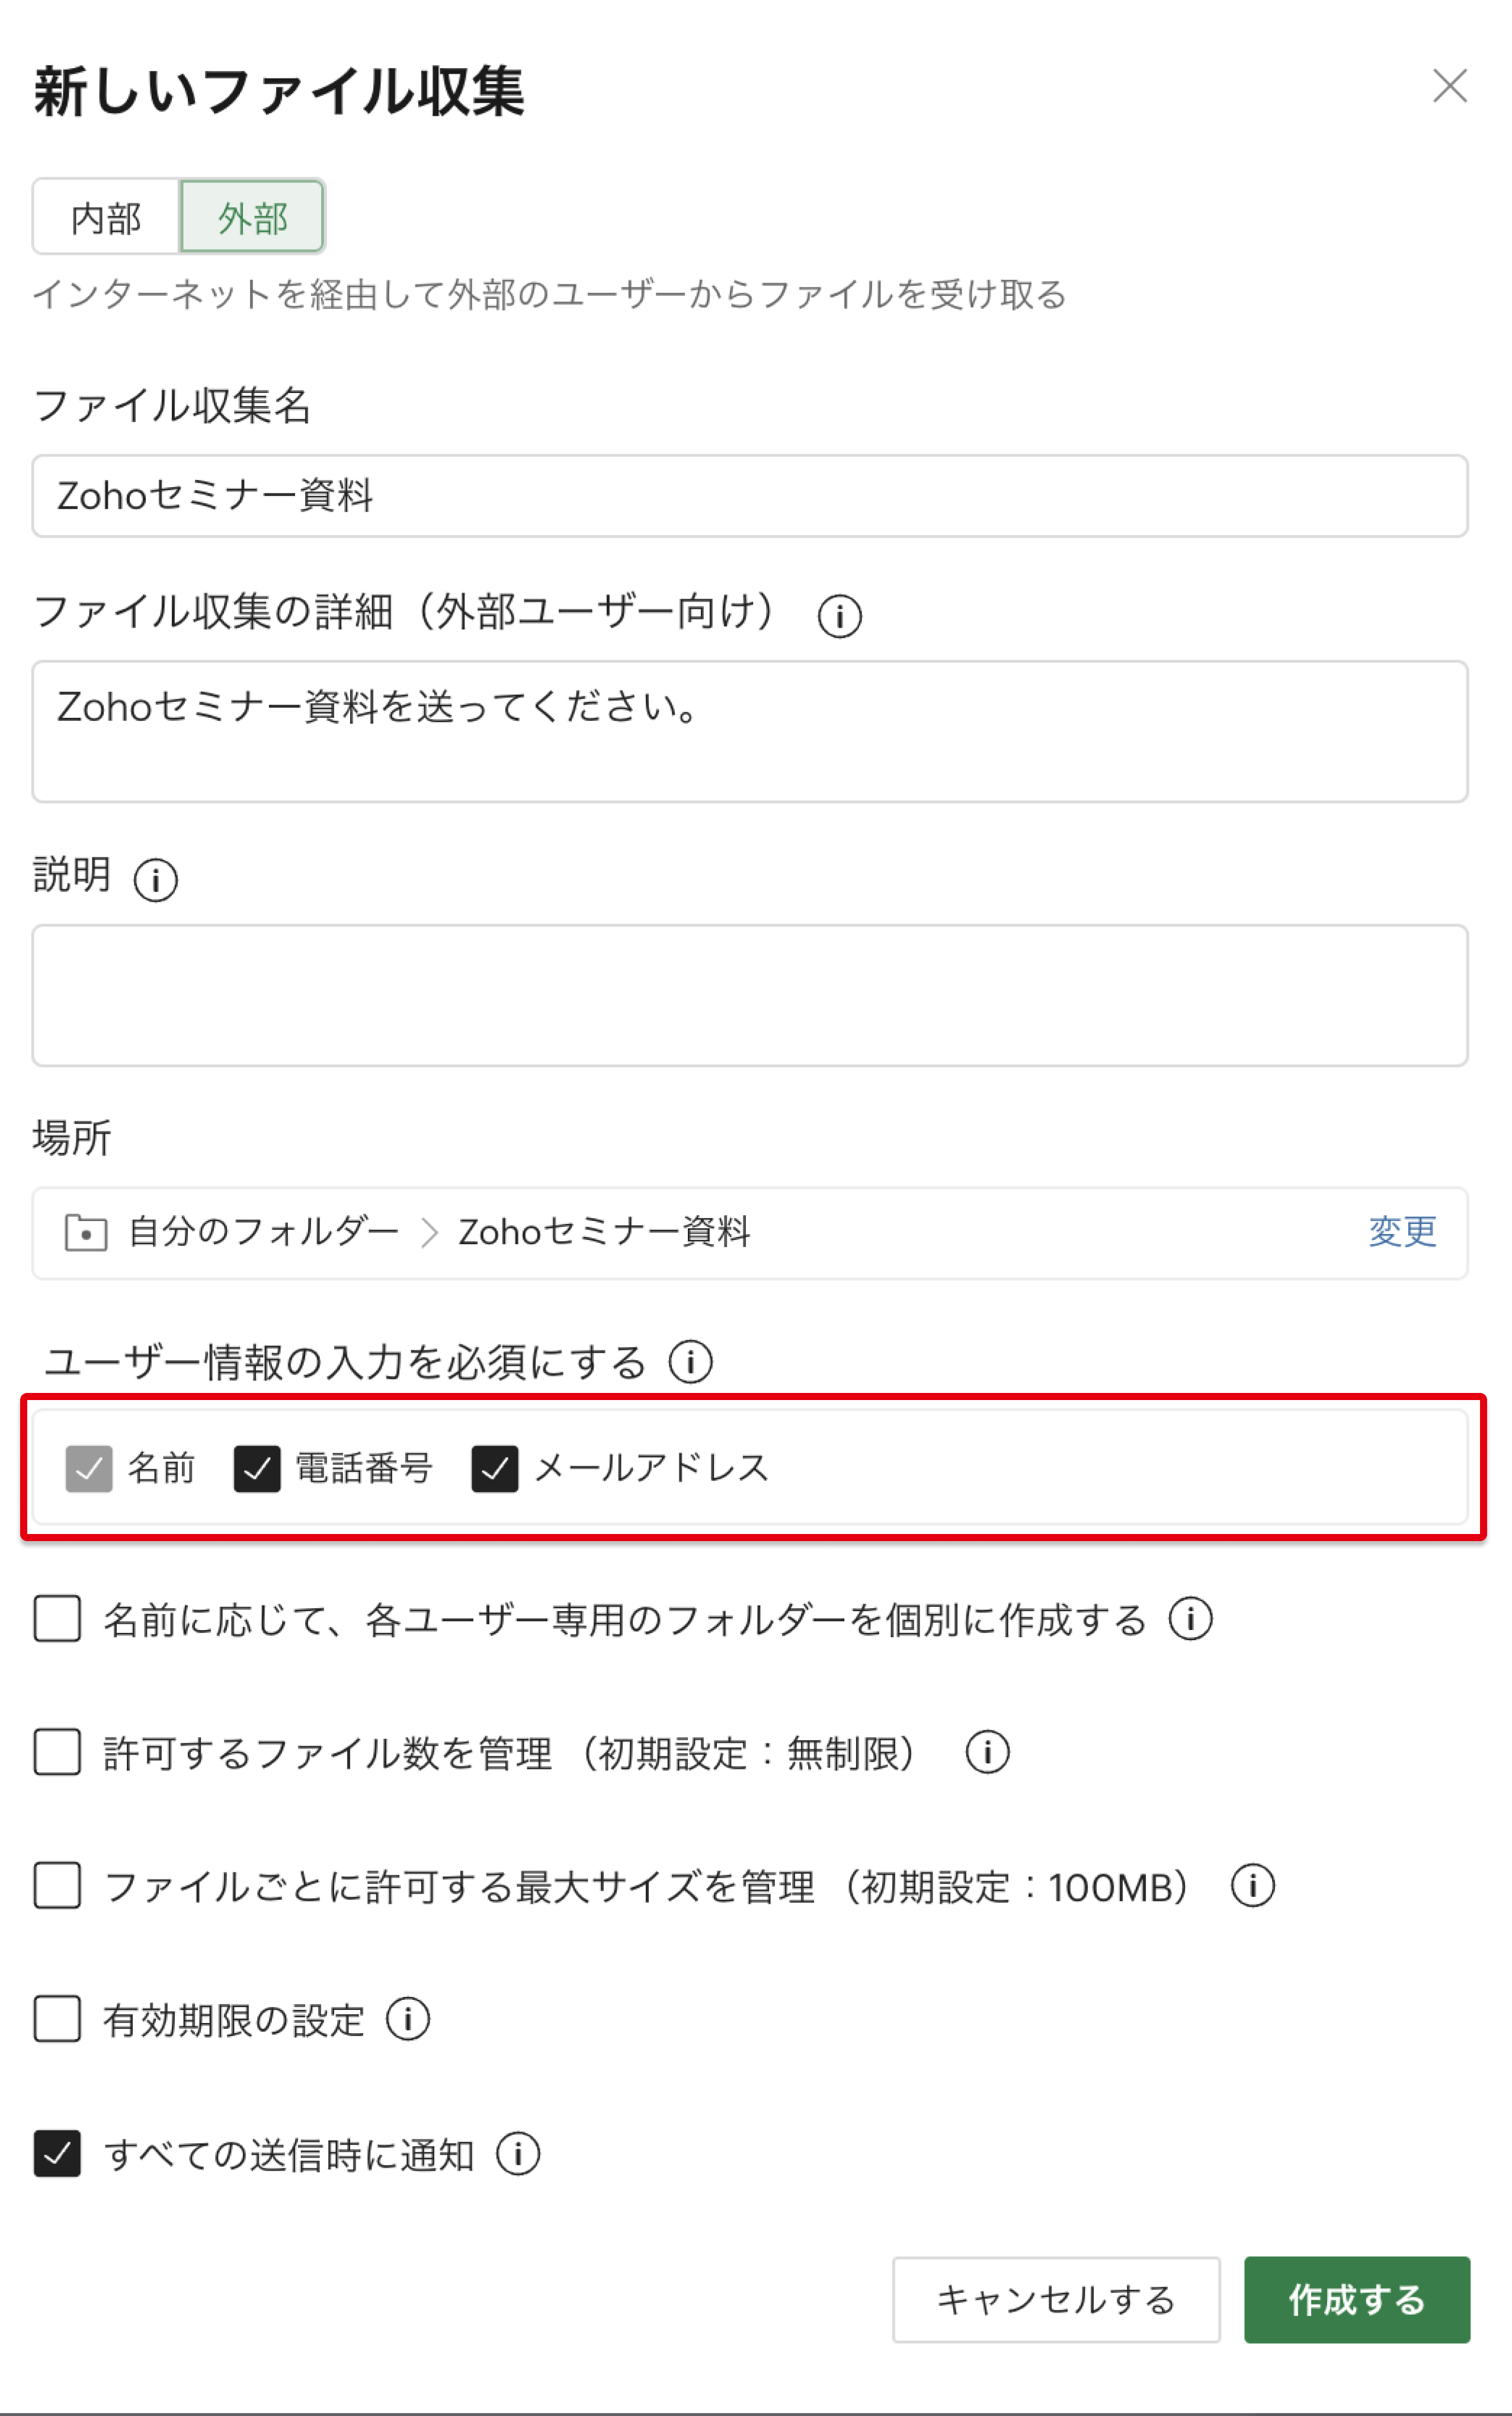Enable 許可するファイル数を管理 checkbox
This screenshot has height=2416, width=1512.
coord(57,1753)
